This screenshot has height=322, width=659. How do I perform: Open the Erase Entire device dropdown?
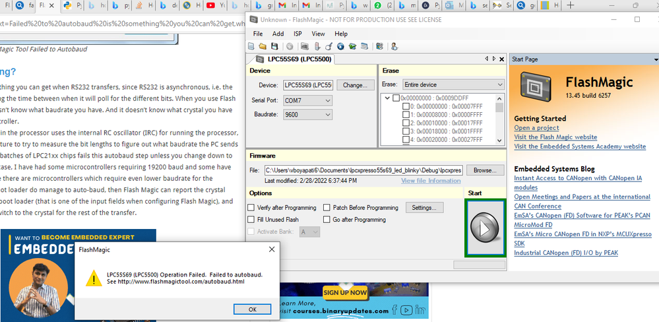pos(453,84)
